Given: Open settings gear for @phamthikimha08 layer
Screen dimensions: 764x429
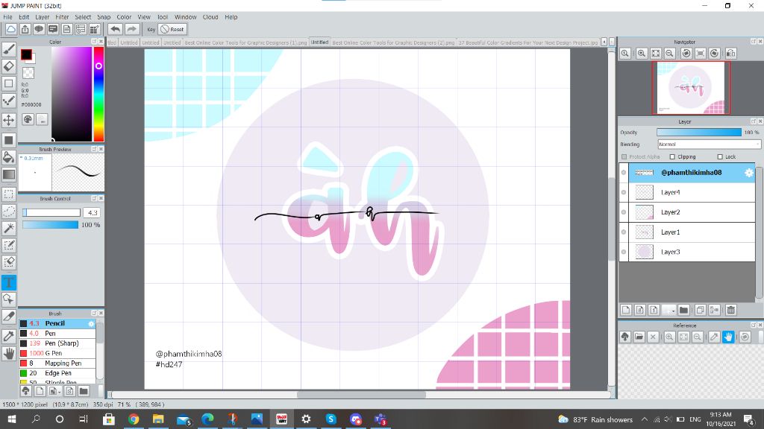Looking at the screenshot, I should (x=749, y=173).
